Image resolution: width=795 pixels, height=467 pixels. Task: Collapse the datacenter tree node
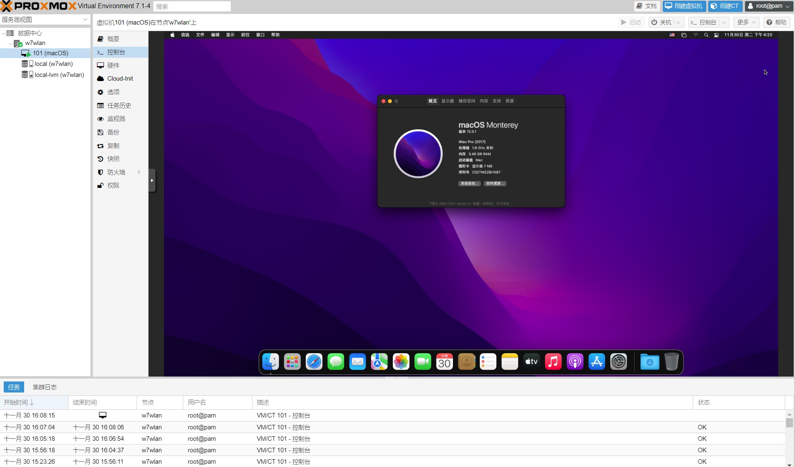point(4,33)
